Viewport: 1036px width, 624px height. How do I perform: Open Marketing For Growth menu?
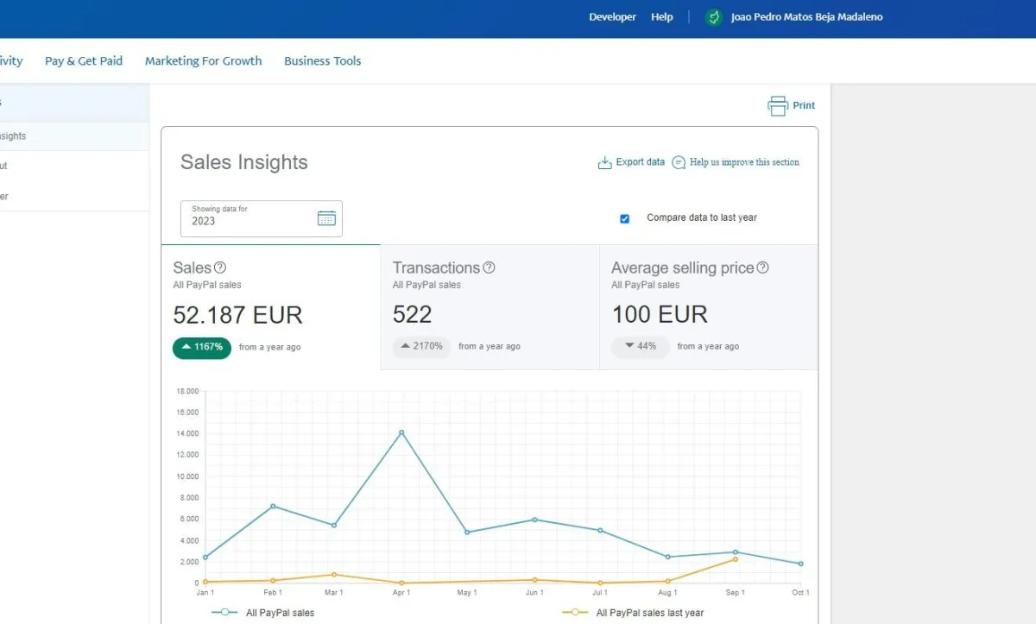tap(203, 61)
